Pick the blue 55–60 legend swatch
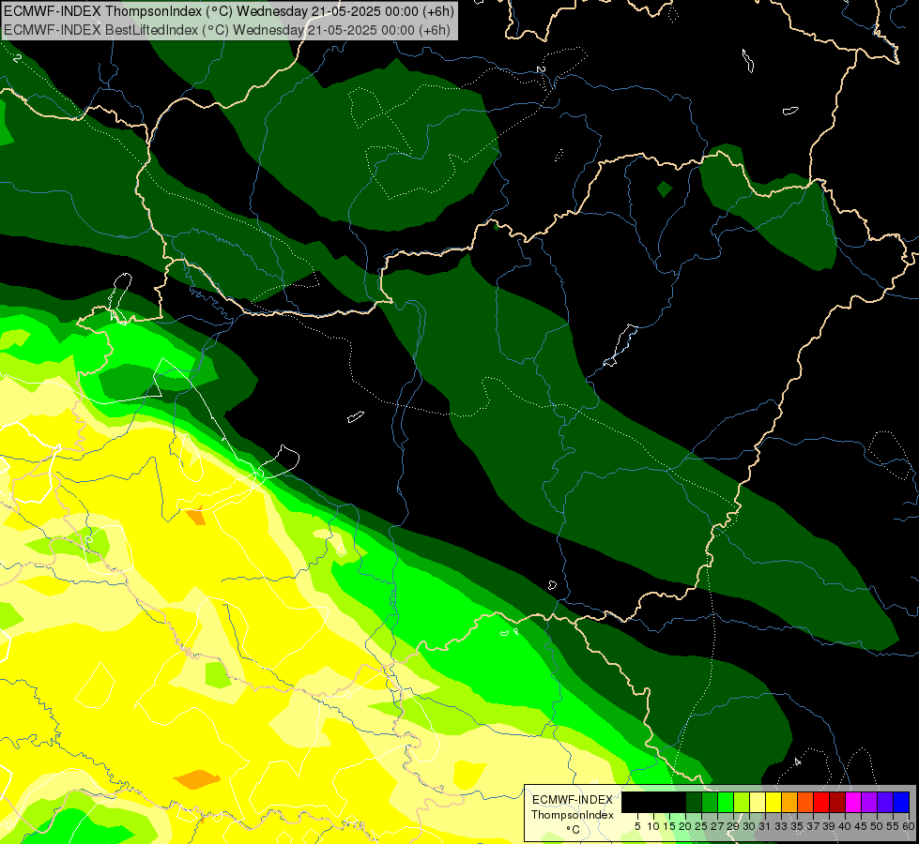Viewport: 919px width, 844px height. [x=901, y=802]
